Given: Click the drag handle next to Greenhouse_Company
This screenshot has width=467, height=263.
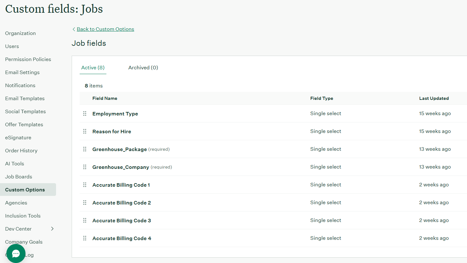Looking at the screenshot, I should coord(85,167).
